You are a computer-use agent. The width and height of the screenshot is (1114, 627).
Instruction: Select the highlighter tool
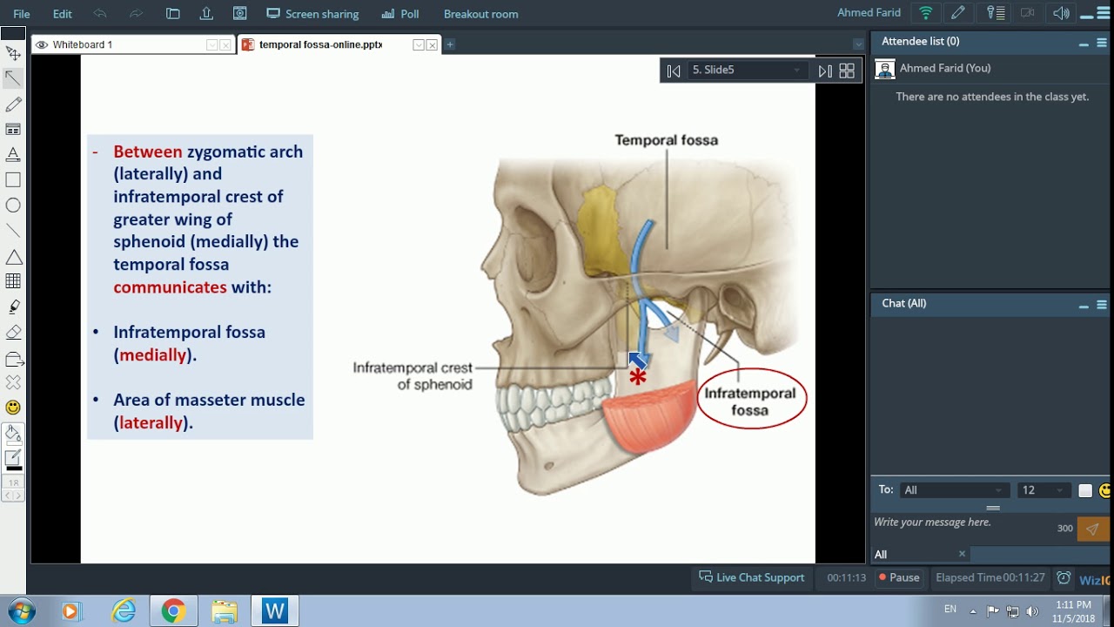coord(13,307)
